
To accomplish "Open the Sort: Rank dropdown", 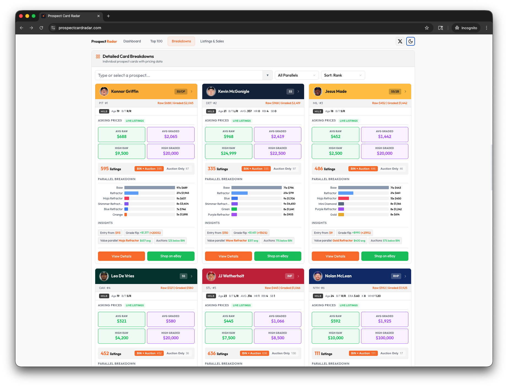I will [343, 75].
